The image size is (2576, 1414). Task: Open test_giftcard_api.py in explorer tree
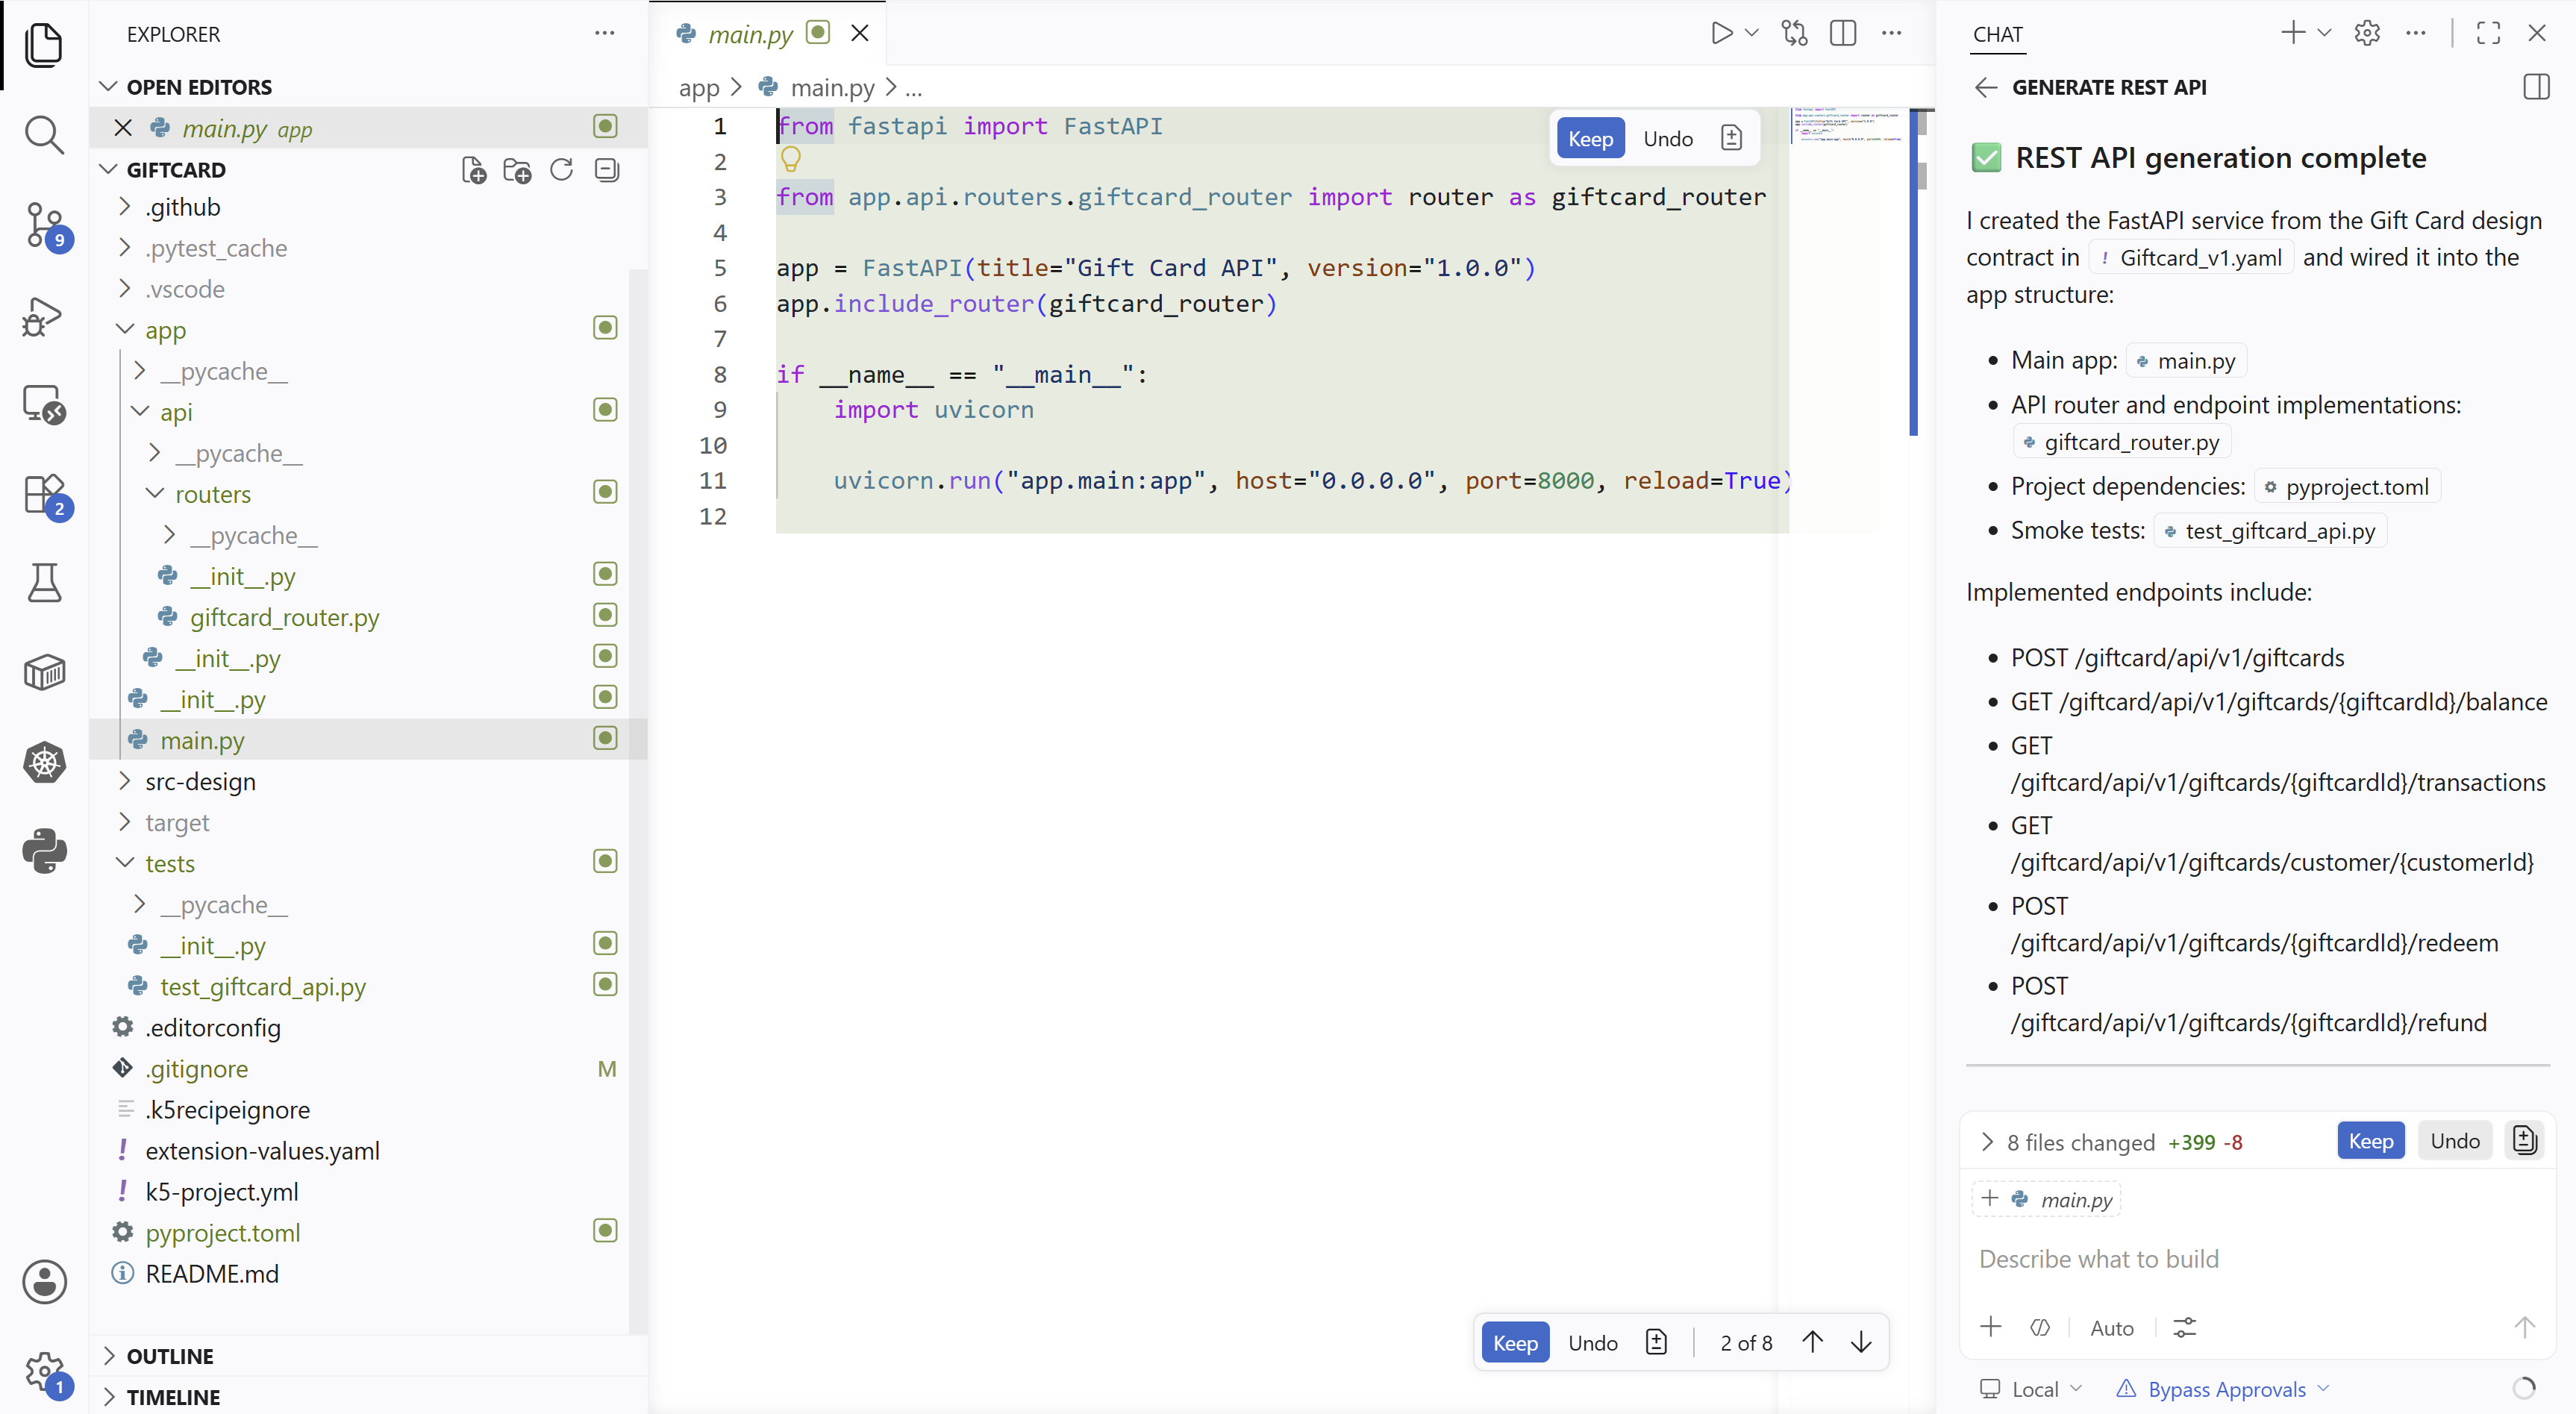(262, 986)
